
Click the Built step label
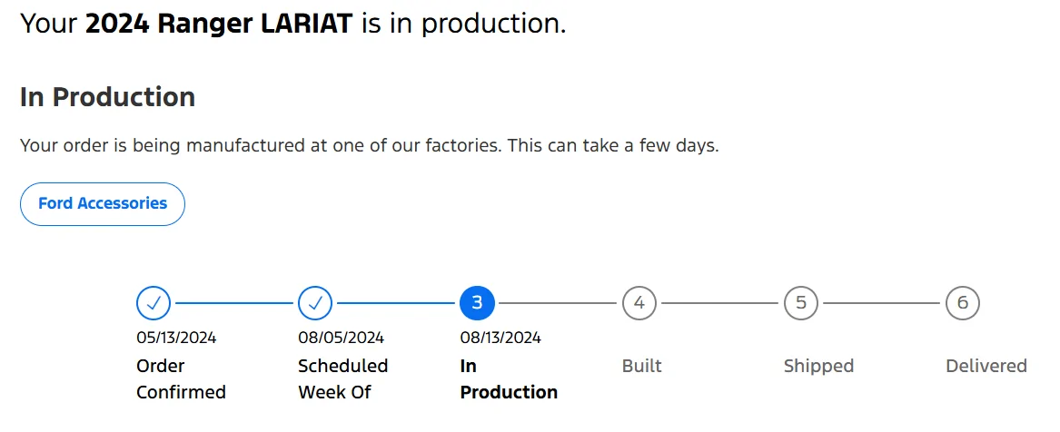(642, 366)
